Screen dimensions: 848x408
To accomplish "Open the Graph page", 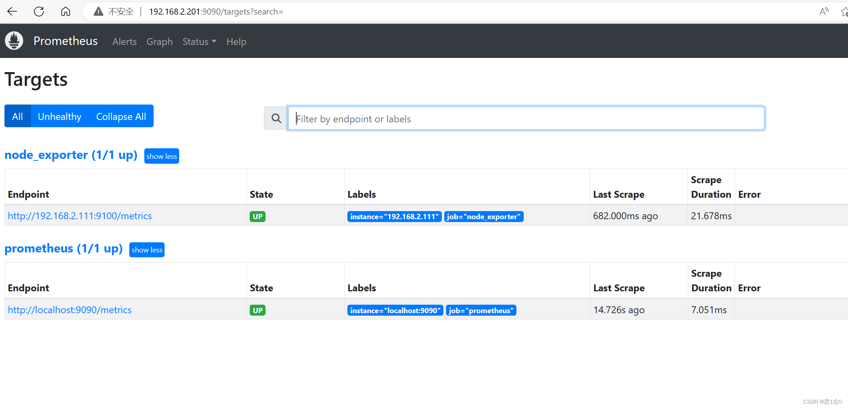I will [x=160, y=41].
